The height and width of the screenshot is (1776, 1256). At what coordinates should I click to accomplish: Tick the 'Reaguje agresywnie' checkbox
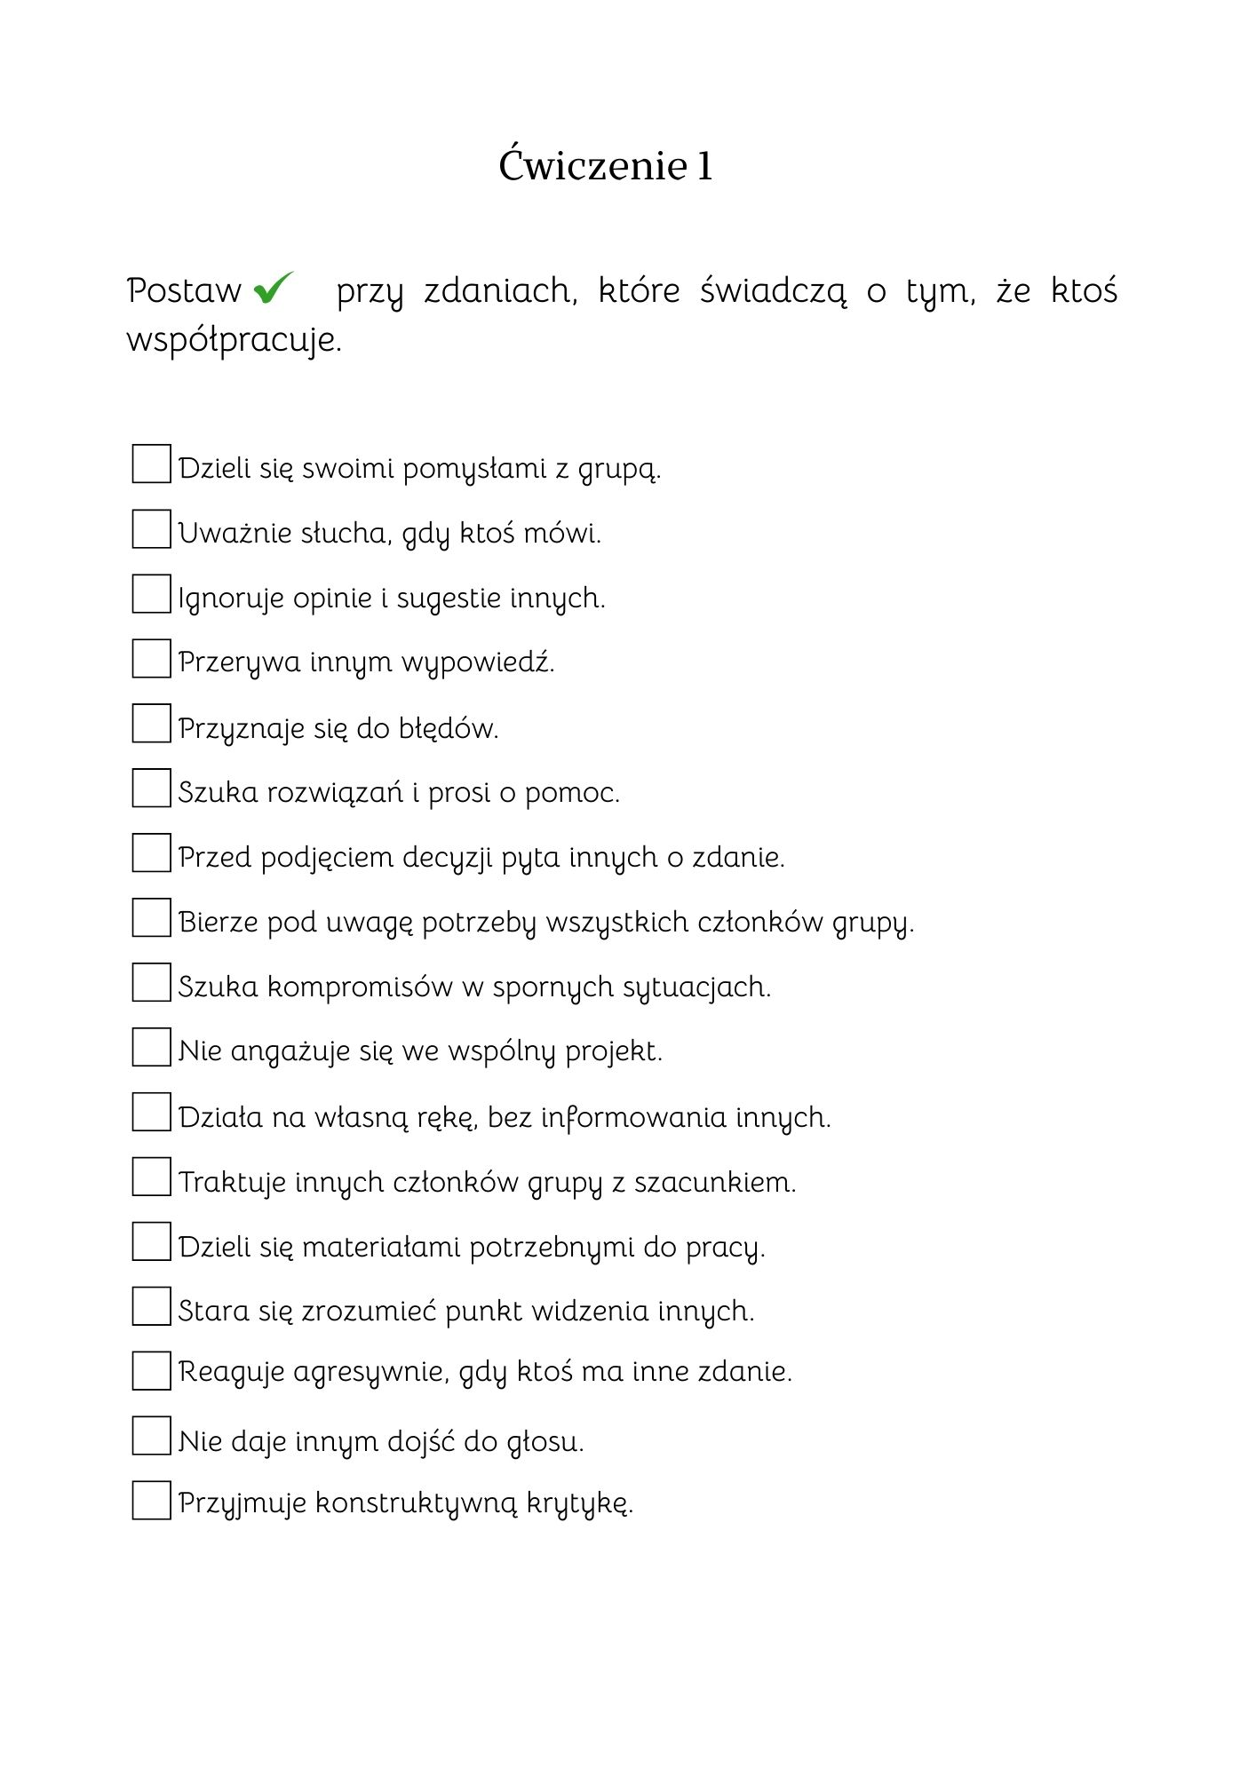[x=151, y=1371]
